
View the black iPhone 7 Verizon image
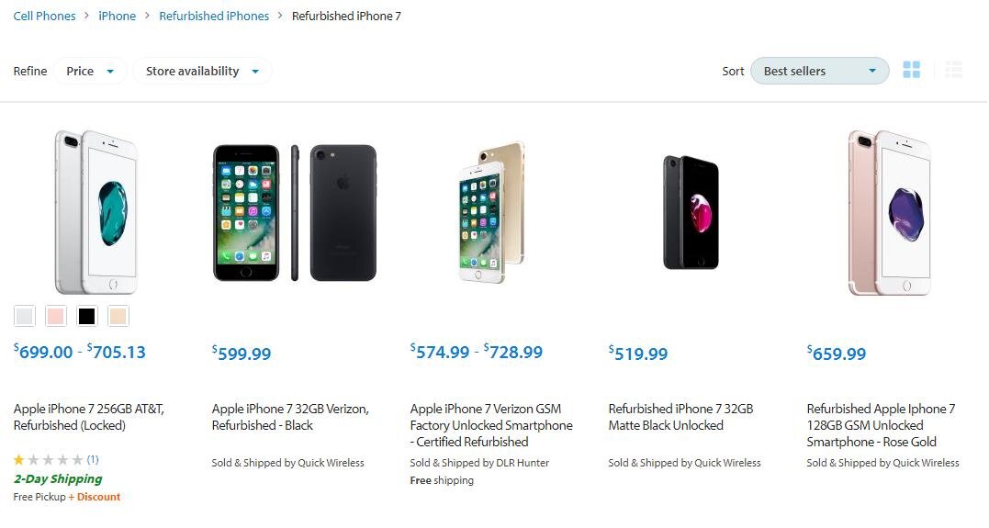[295, 213]
